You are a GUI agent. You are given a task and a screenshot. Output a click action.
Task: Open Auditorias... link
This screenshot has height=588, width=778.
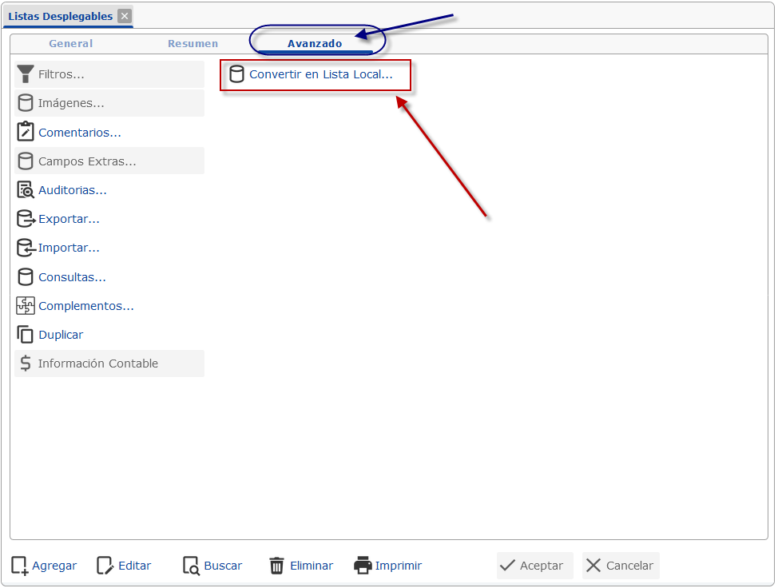pos(73,190)
